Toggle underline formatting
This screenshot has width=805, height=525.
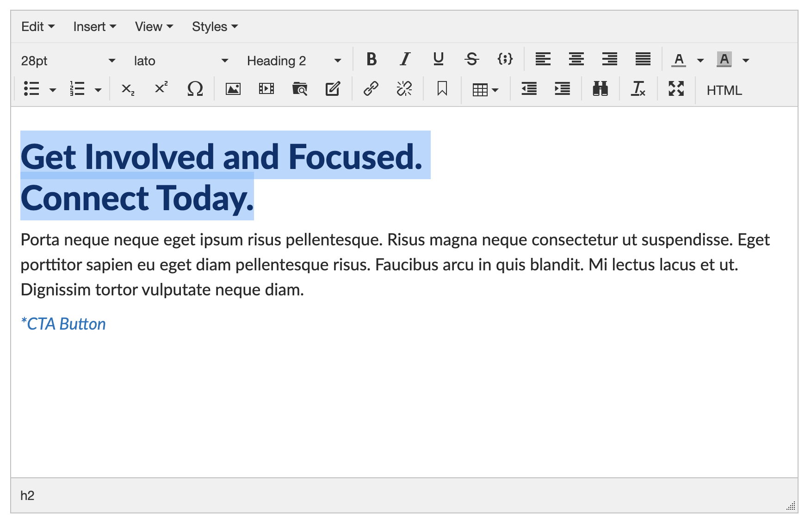click(x=439, y=59)
